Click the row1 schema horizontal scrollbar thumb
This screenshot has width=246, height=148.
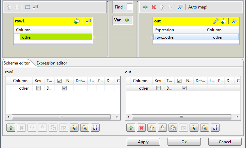(61, 117)
